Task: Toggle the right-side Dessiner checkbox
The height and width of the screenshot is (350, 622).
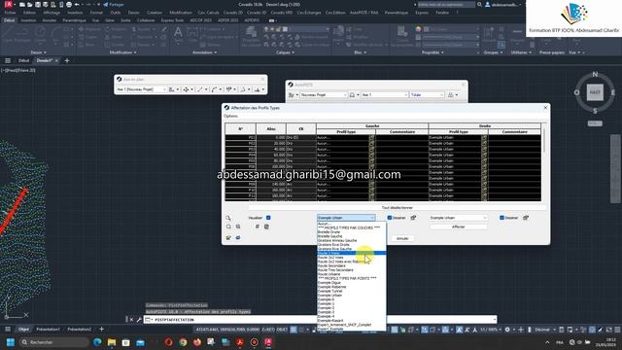Action: pos(501,218)
